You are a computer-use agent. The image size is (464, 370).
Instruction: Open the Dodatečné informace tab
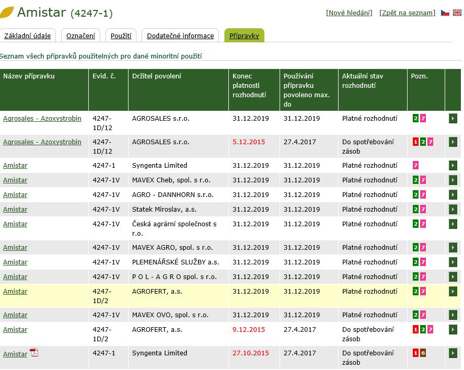pyautogui.click(x=180, y=36)
